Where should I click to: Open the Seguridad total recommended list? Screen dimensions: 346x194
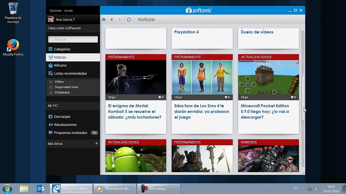(66, 87)
